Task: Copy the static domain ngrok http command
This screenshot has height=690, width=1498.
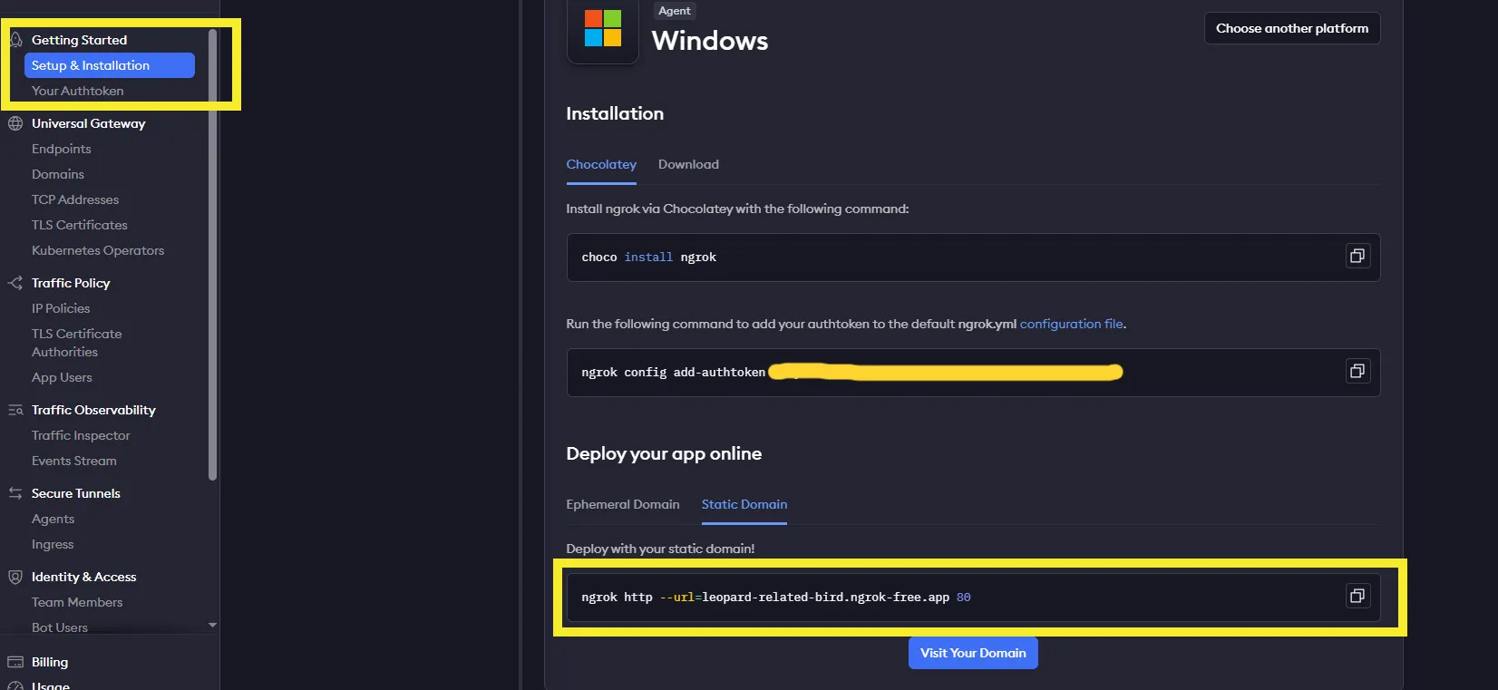Action: [1357, 597]
